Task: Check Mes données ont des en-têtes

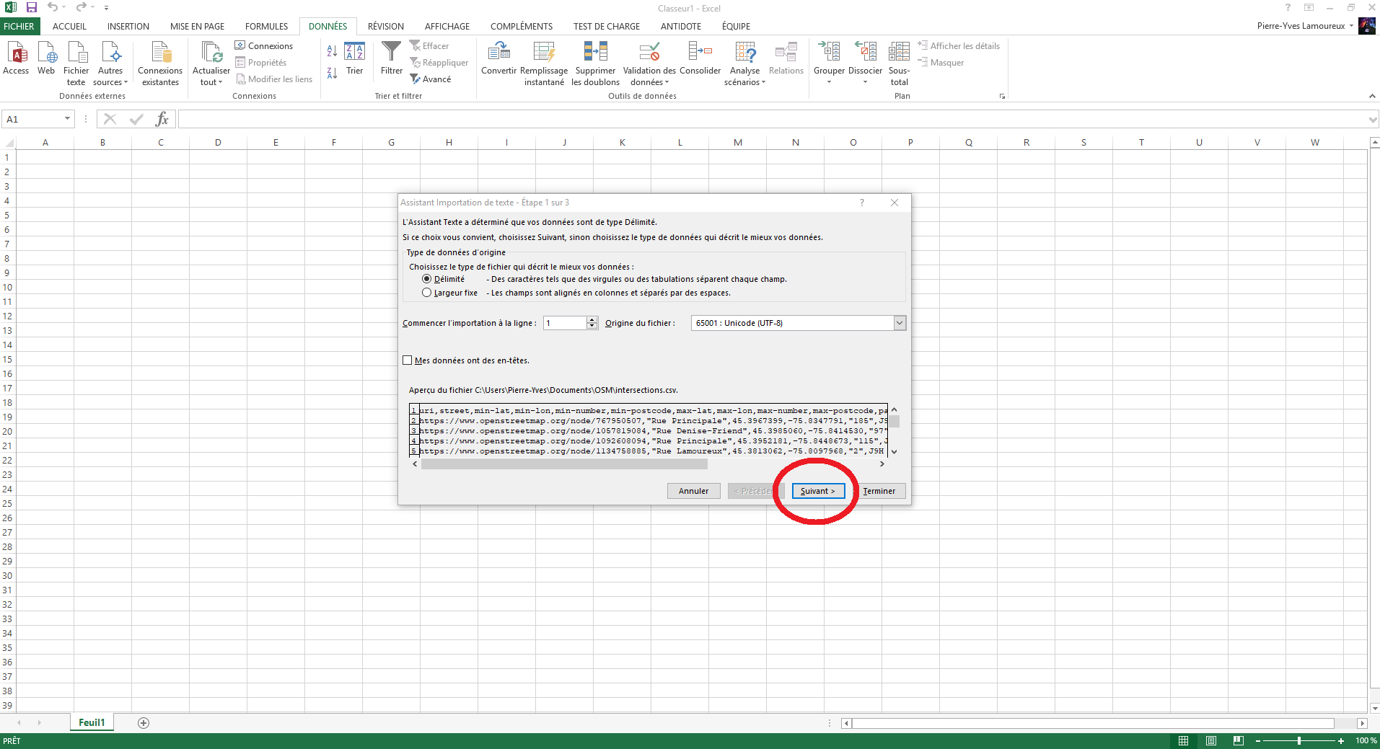Action: pyautogui.click(x=408, y=360)
